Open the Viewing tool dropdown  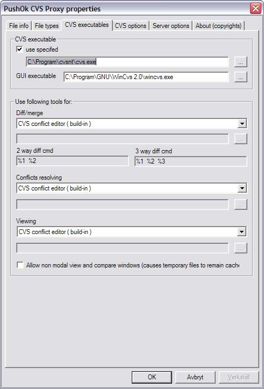pos(242,232)
